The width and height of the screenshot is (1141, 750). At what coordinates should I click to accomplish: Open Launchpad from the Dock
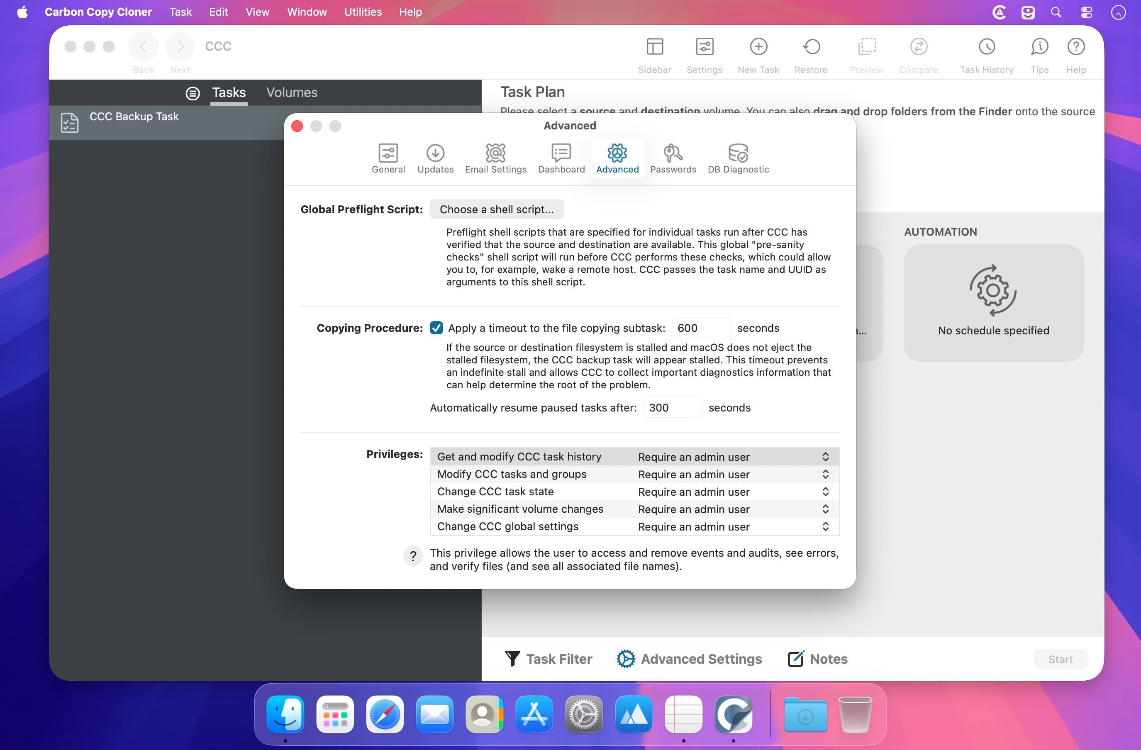335,715
